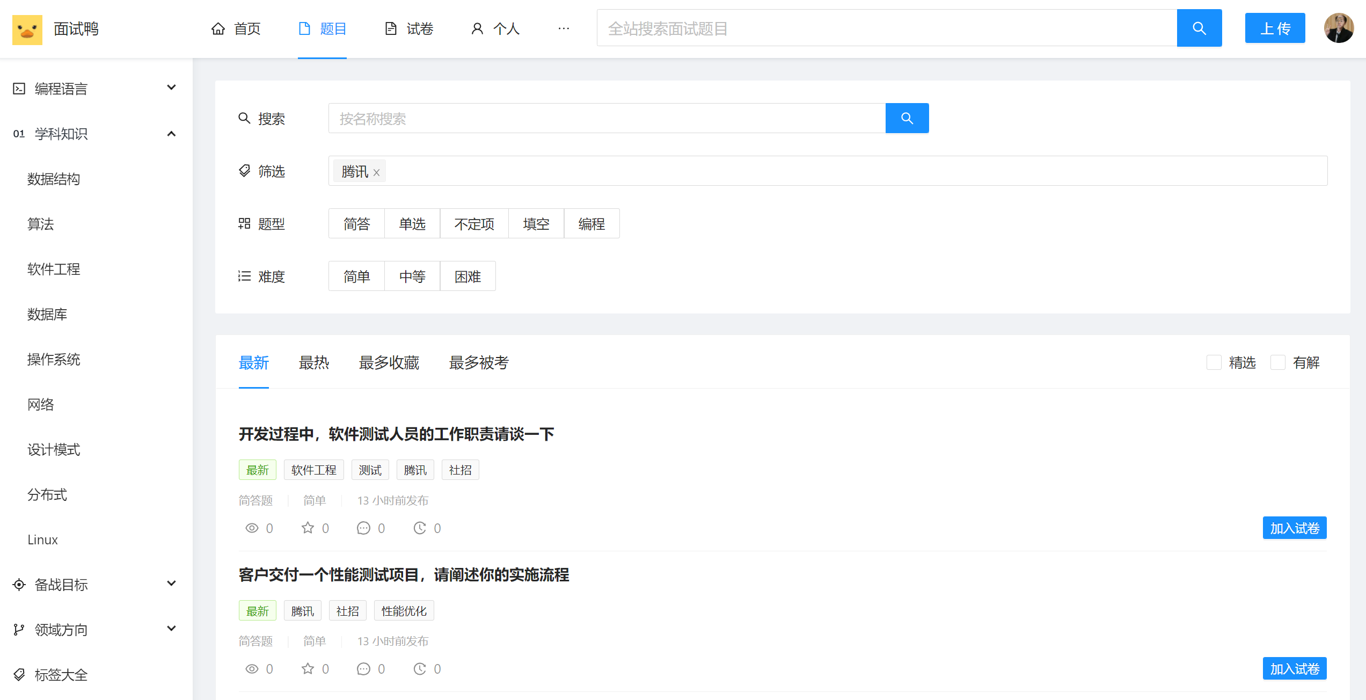The image size is (1366, 700).
Task: Select 操作系统 in the sidebar
Action: (x=54, y=359)
